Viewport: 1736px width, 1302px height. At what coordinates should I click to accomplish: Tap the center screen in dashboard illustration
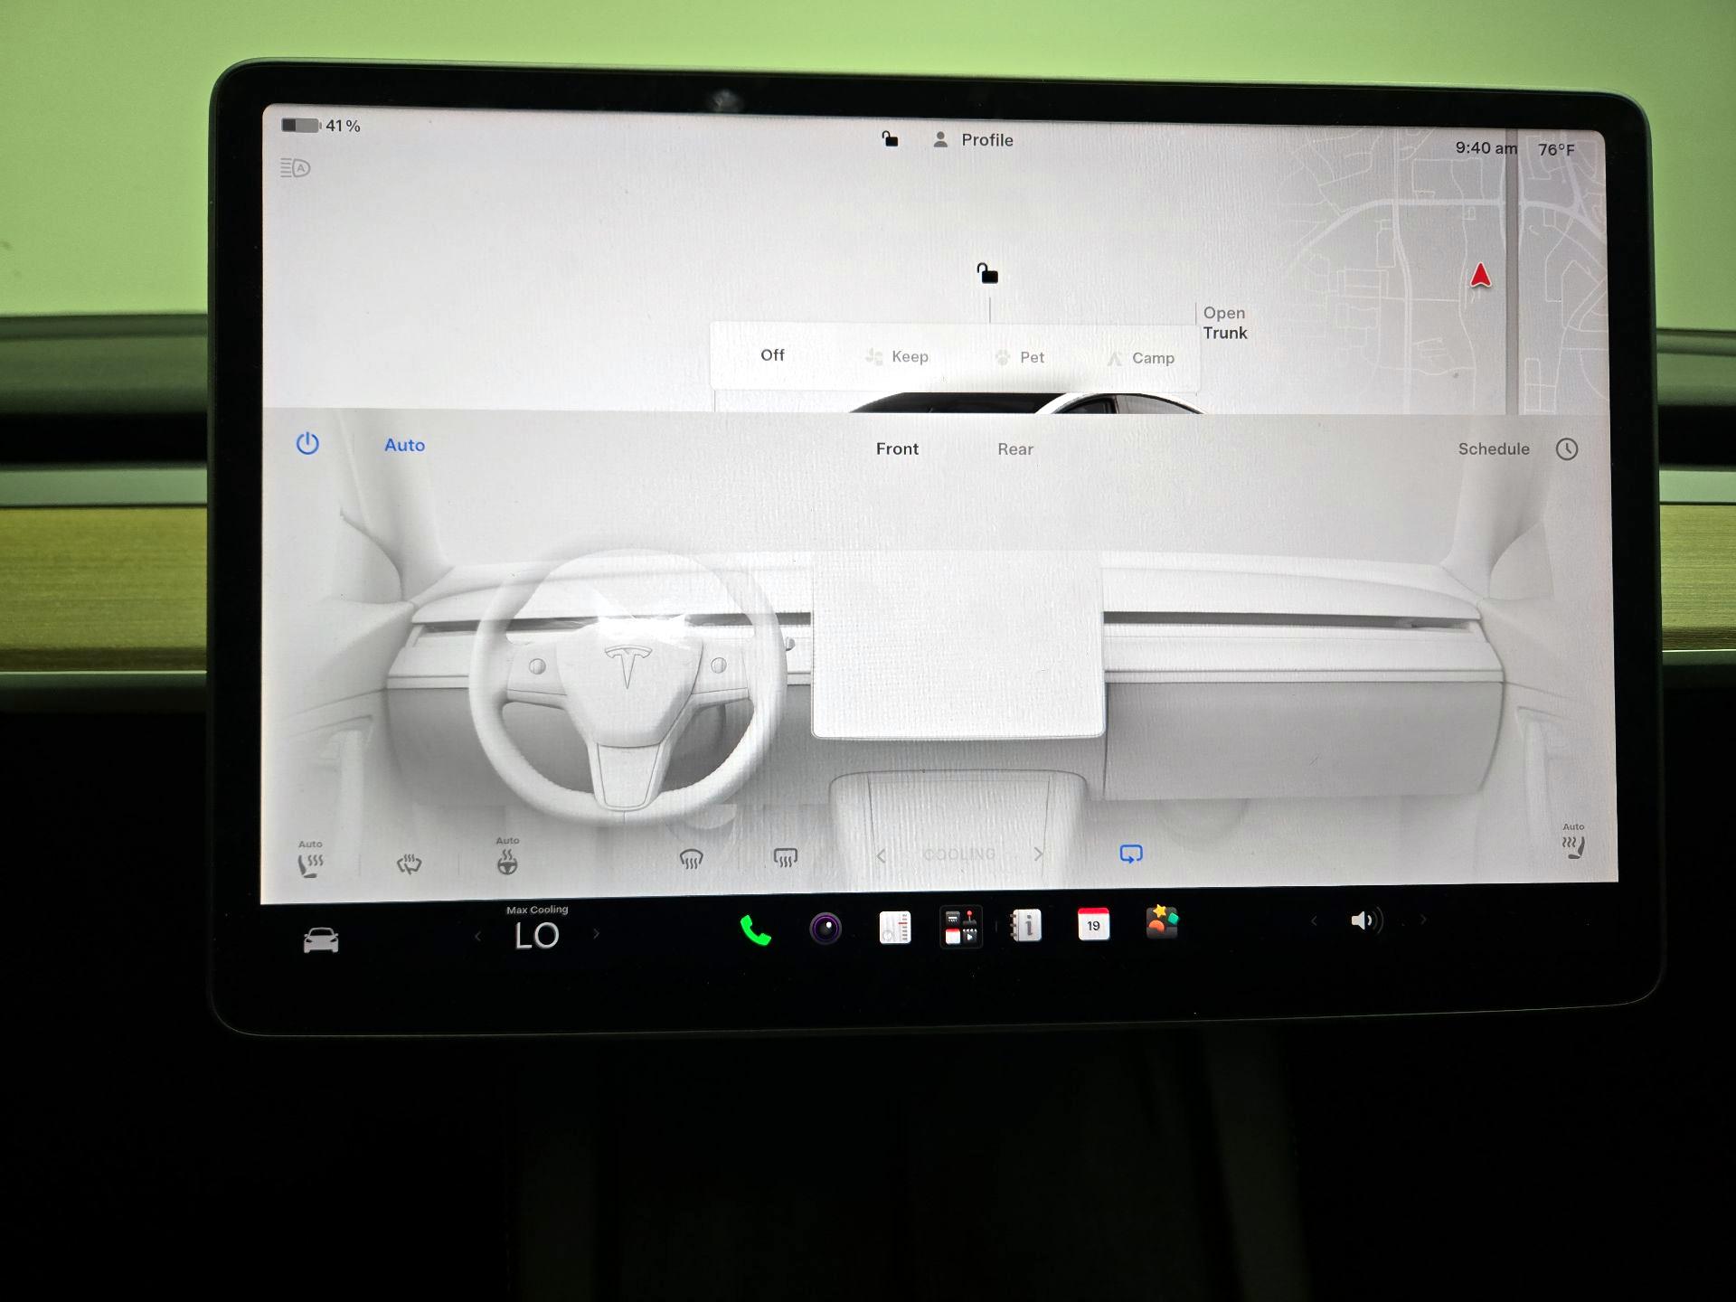(958, 646)
